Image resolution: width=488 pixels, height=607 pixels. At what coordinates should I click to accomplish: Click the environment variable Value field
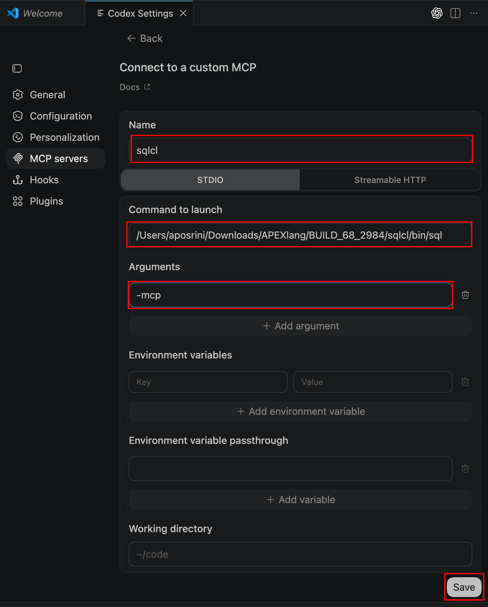[373, 382]
